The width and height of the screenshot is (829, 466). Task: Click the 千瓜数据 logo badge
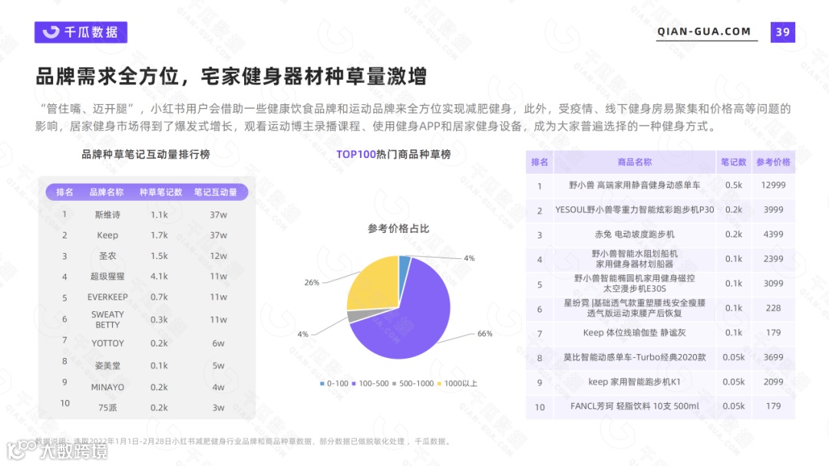pos(81,32)
